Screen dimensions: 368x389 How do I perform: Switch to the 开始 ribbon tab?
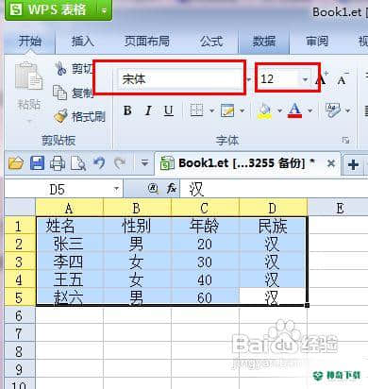click(x=30, y=41)
